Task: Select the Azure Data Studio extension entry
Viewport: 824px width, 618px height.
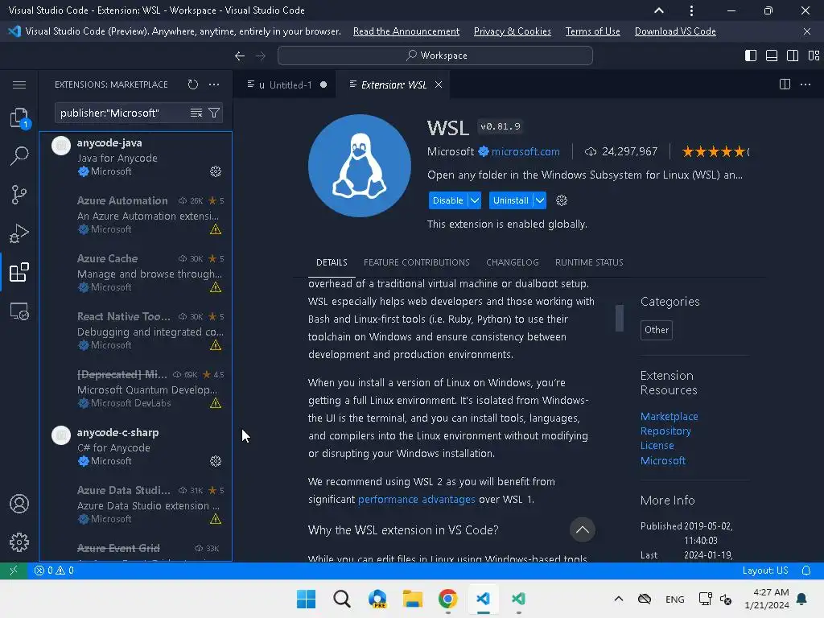Action: pyautogui.click(x=135, y=505)
